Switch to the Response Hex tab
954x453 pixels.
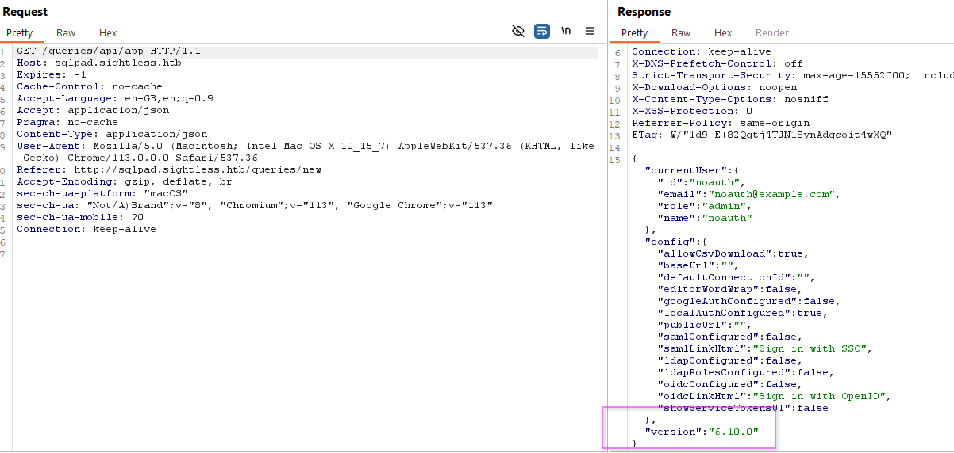(723, 32)
